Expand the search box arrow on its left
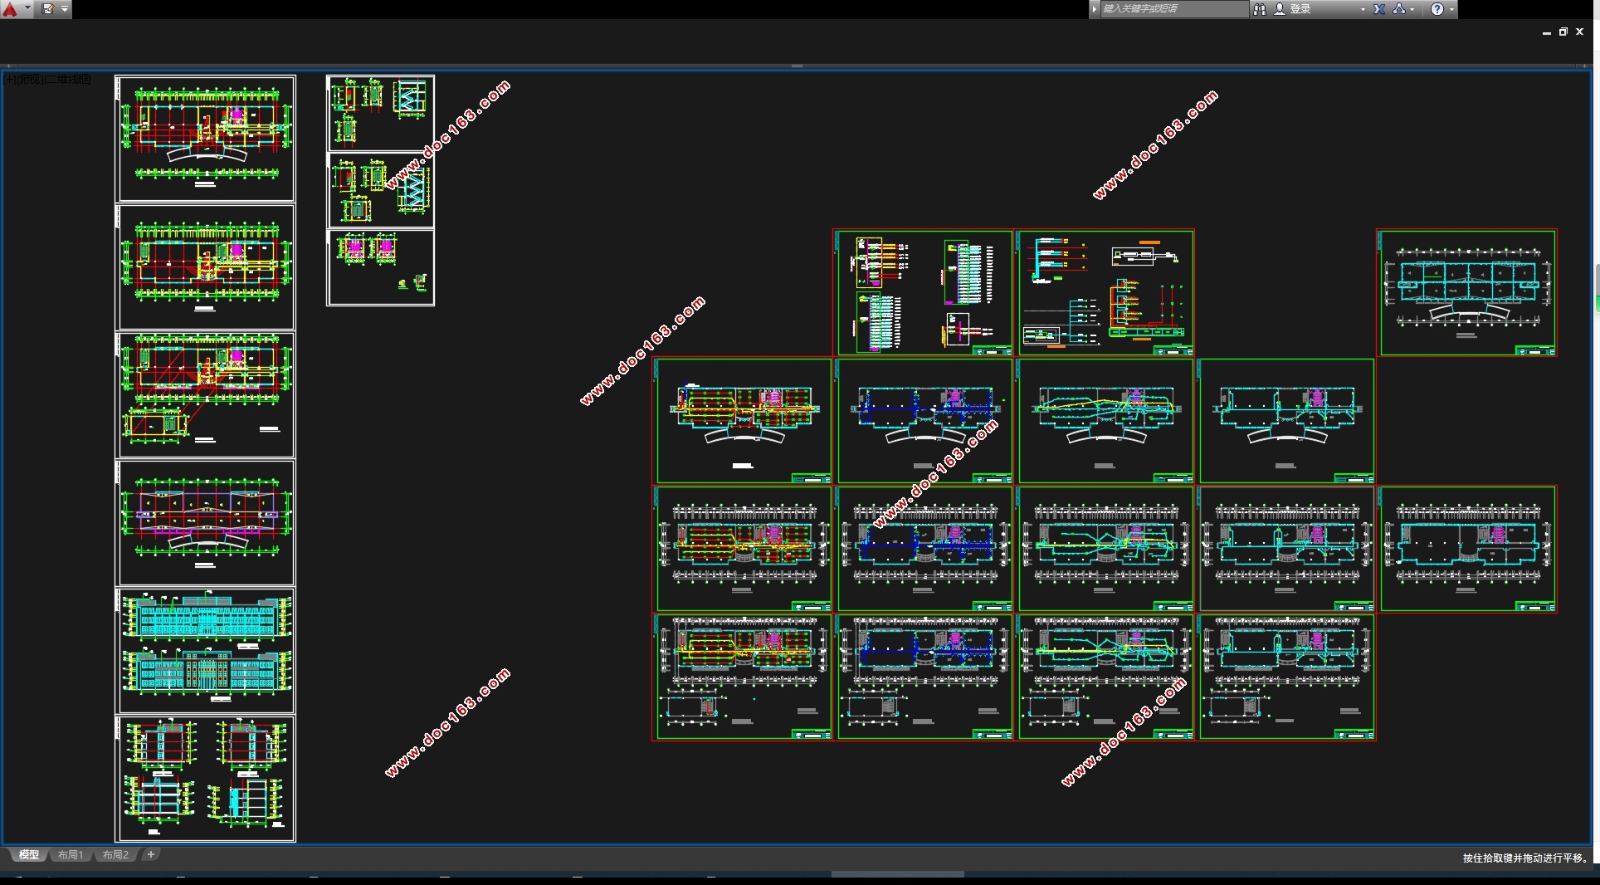This screenshot has height=885, width=1600. (1095, 9)
